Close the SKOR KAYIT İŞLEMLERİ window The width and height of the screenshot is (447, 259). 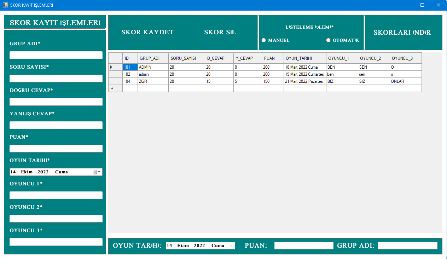439,5
